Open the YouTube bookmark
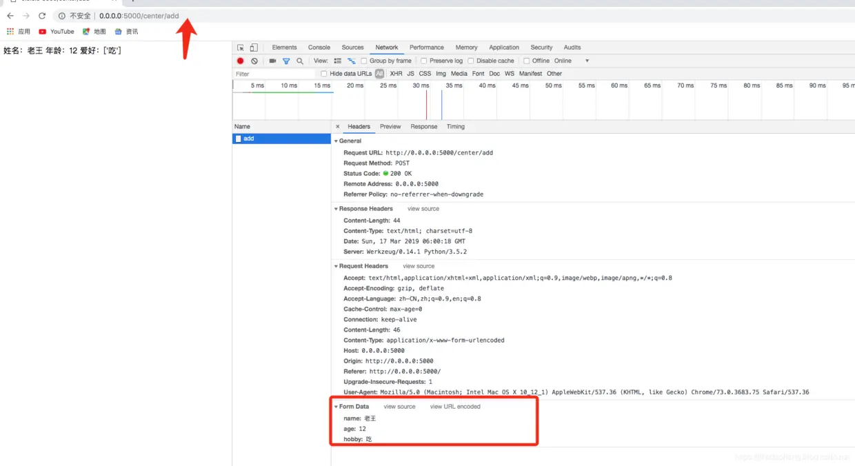 (57, 32)
